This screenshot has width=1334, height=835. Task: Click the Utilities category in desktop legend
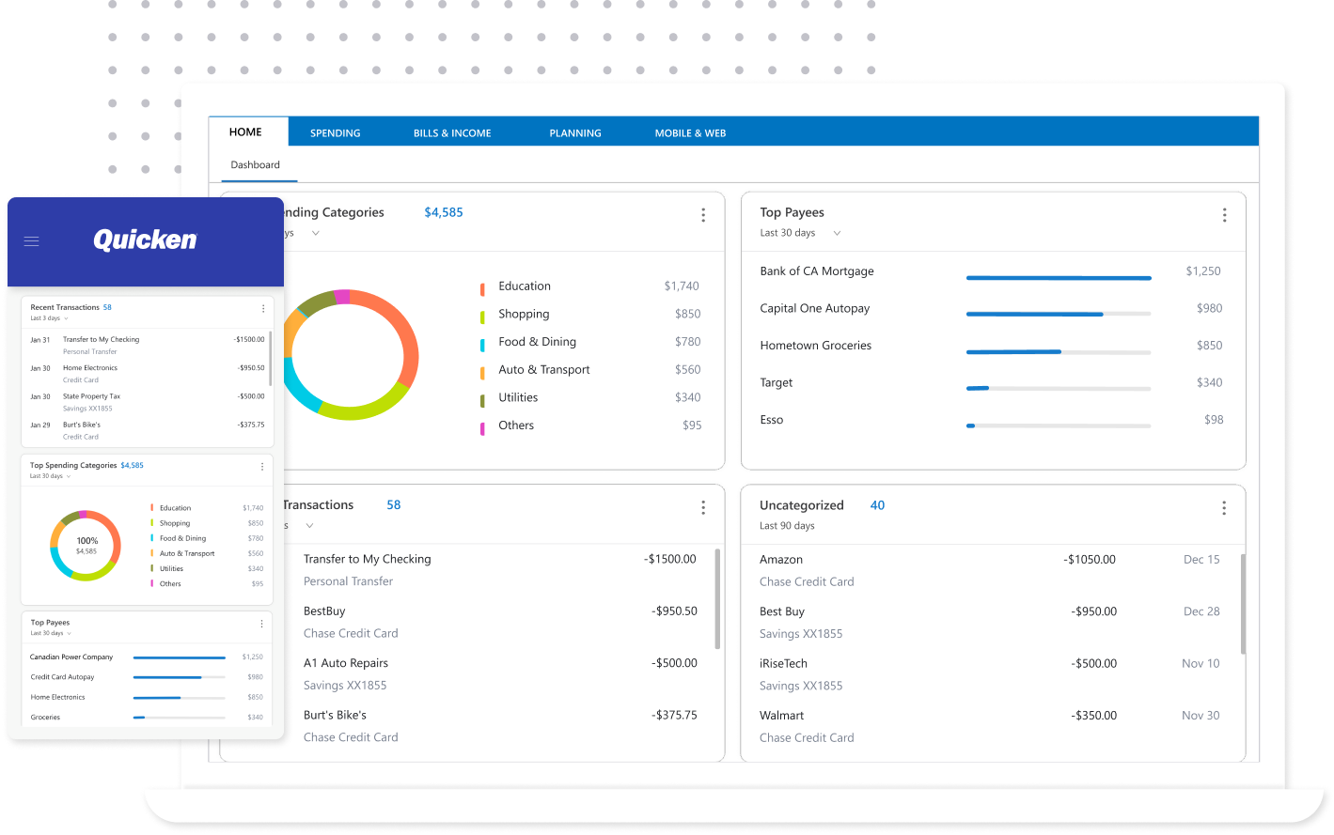(x=518, y=397)
